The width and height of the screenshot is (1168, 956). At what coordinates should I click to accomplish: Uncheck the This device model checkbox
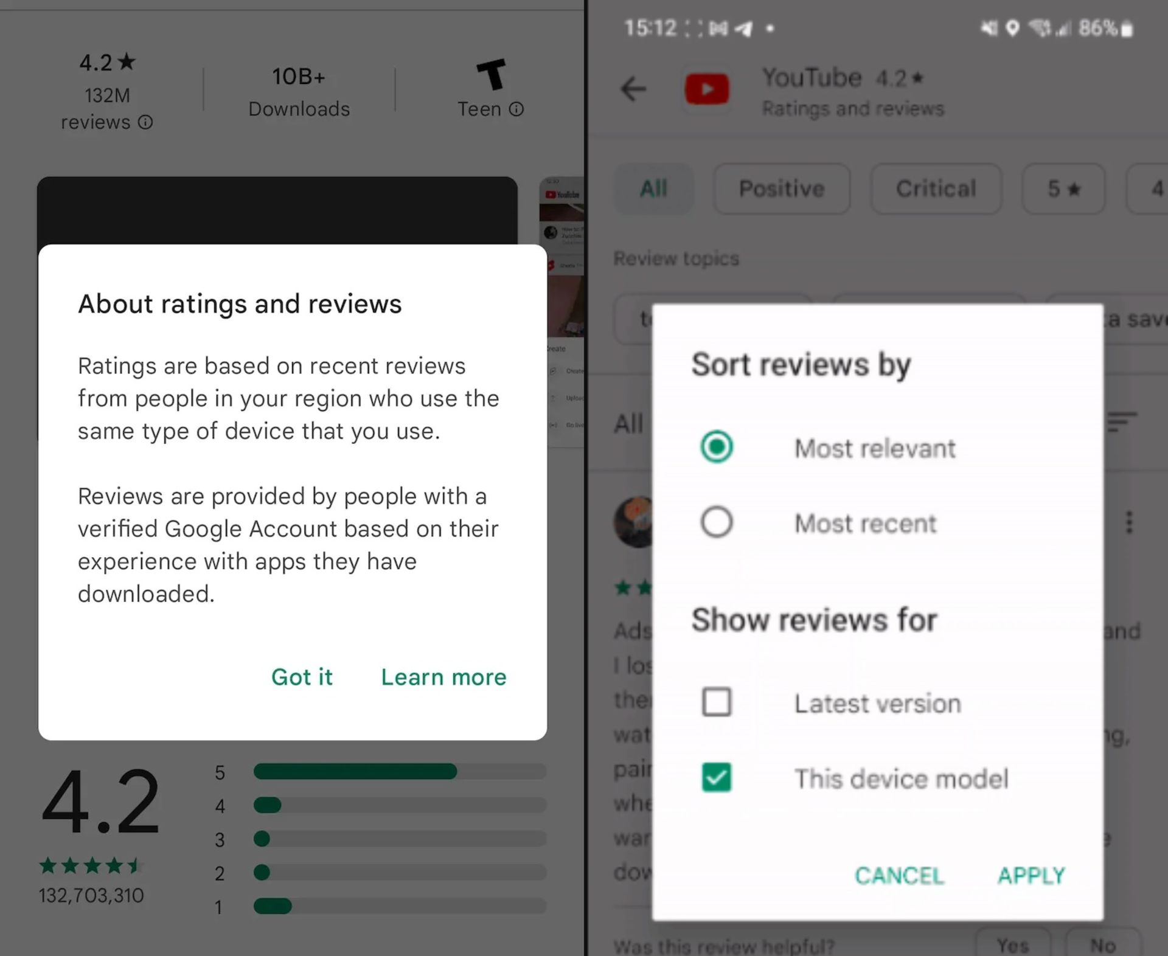[716, 777]
